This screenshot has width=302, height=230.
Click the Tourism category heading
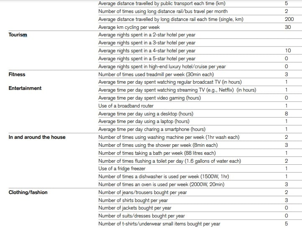pyautogui.click(x=18, y=35)
